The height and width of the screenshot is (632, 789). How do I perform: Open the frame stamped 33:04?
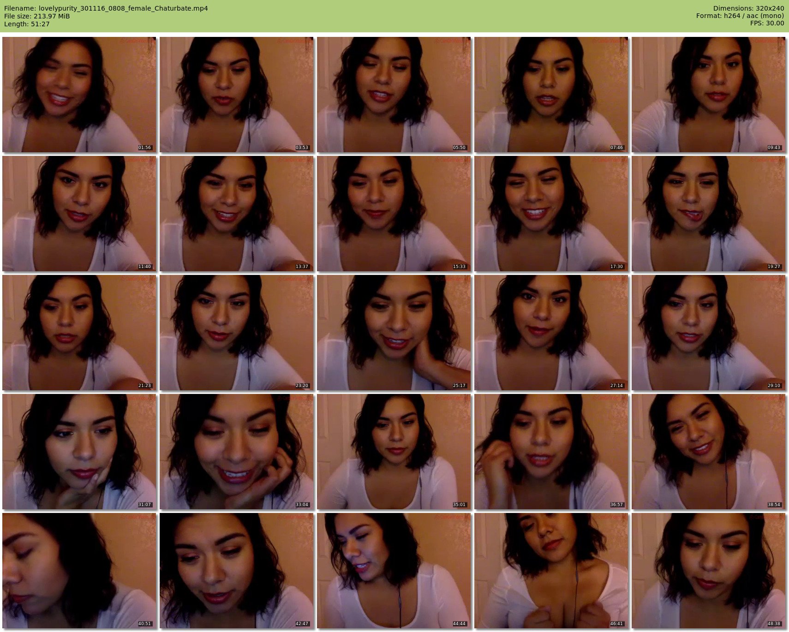click(237, 452)
